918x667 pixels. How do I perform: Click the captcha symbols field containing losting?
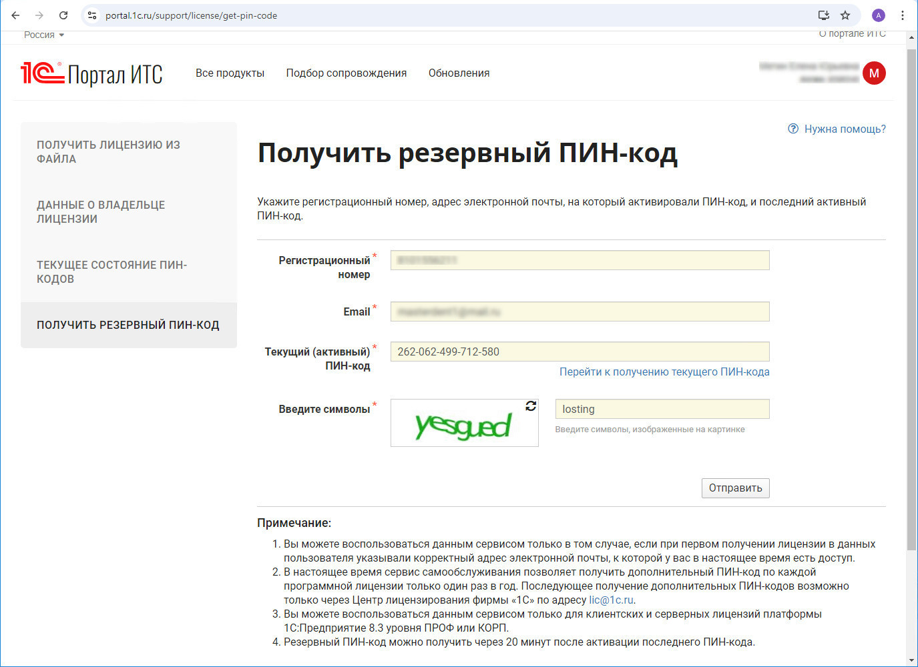[x=662, y=409]
